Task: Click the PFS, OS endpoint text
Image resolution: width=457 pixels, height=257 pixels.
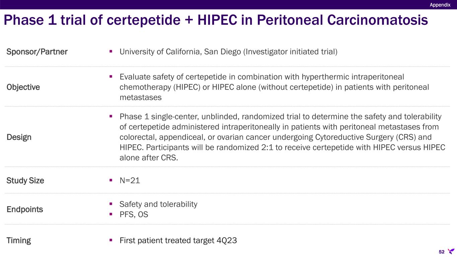Action: 134,215
